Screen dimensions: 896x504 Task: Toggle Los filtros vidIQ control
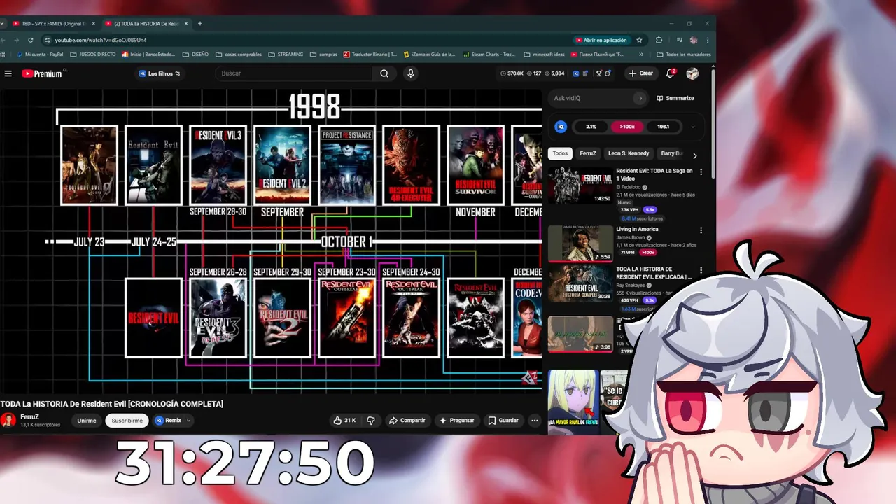pyautogui.click(x=160, y=73)
